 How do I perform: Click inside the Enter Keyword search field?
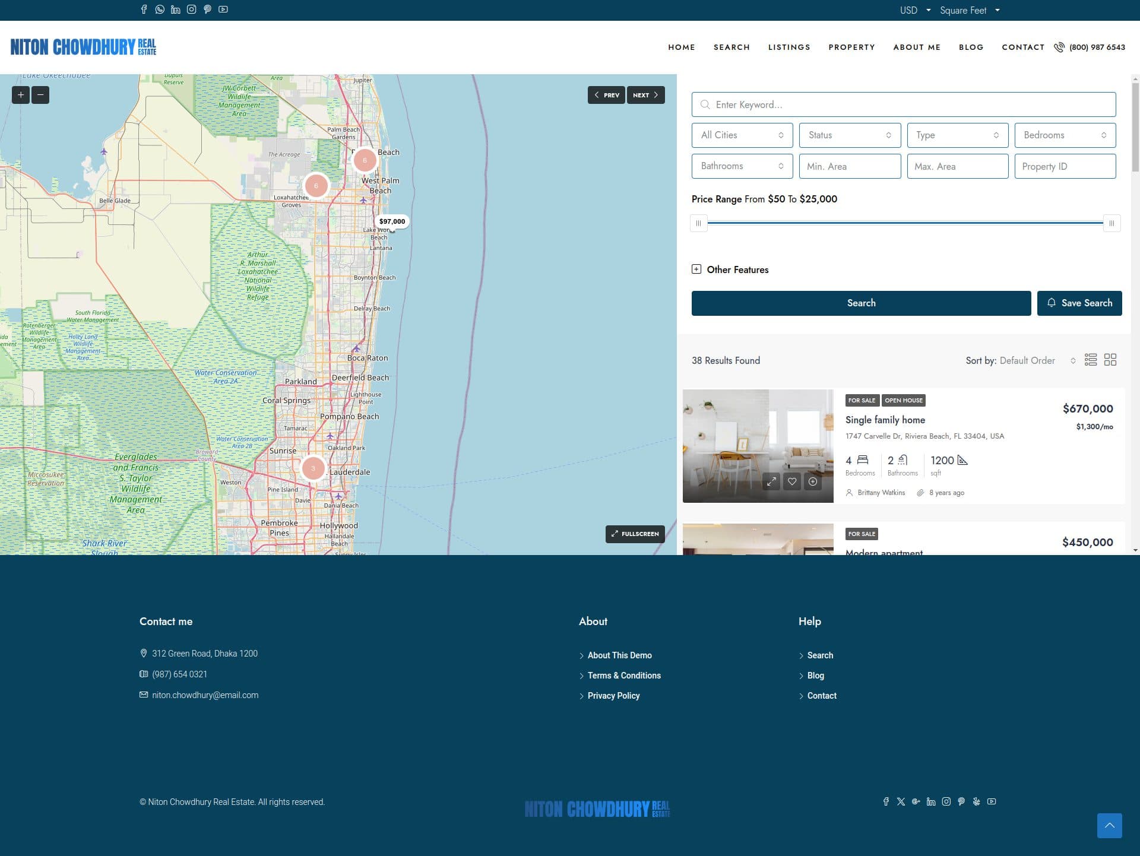tap(903, 104)
